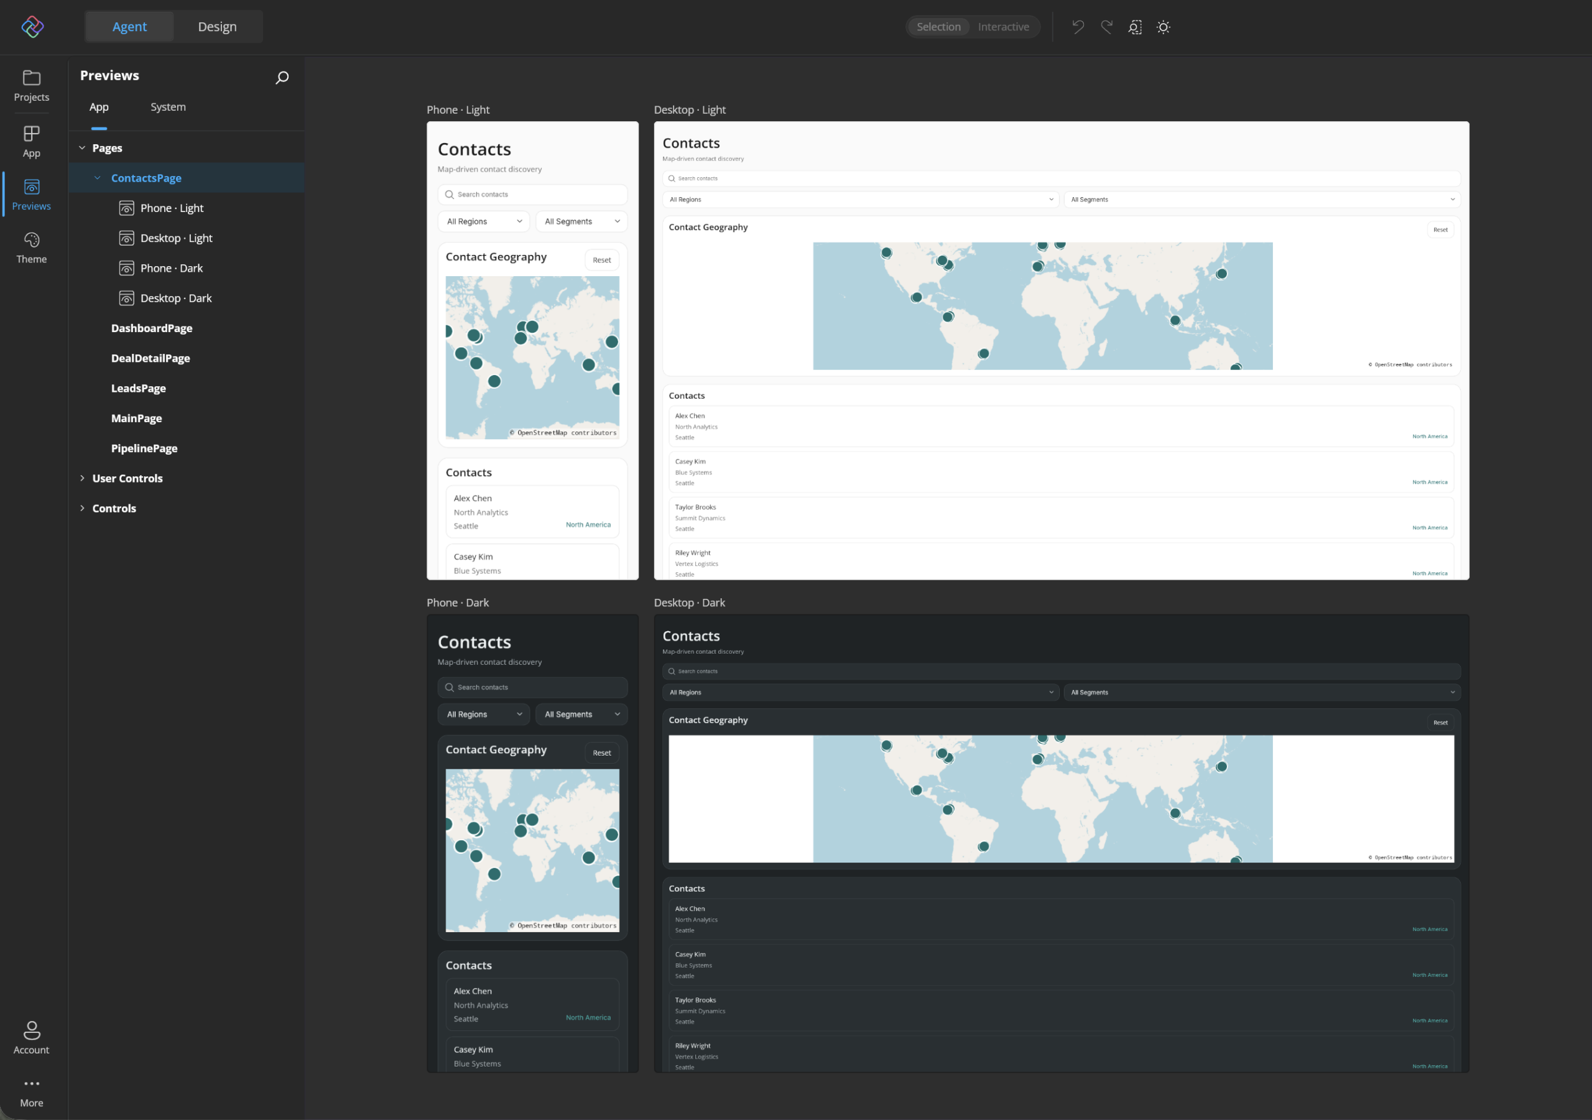Click Reset button in Phone Light map card
Viewport: 1592px width, 1120px height.
[601, 260]
